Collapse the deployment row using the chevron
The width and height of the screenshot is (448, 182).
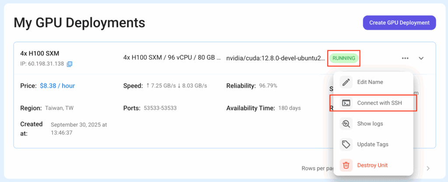pos(421,58)
